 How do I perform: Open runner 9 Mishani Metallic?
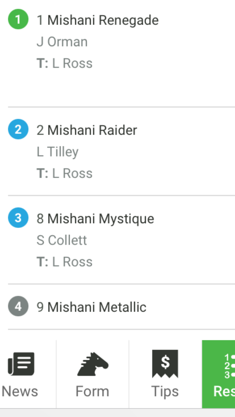tap(91, 307)
